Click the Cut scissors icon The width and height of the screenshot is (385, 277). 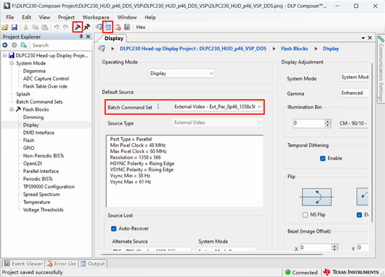25,27
